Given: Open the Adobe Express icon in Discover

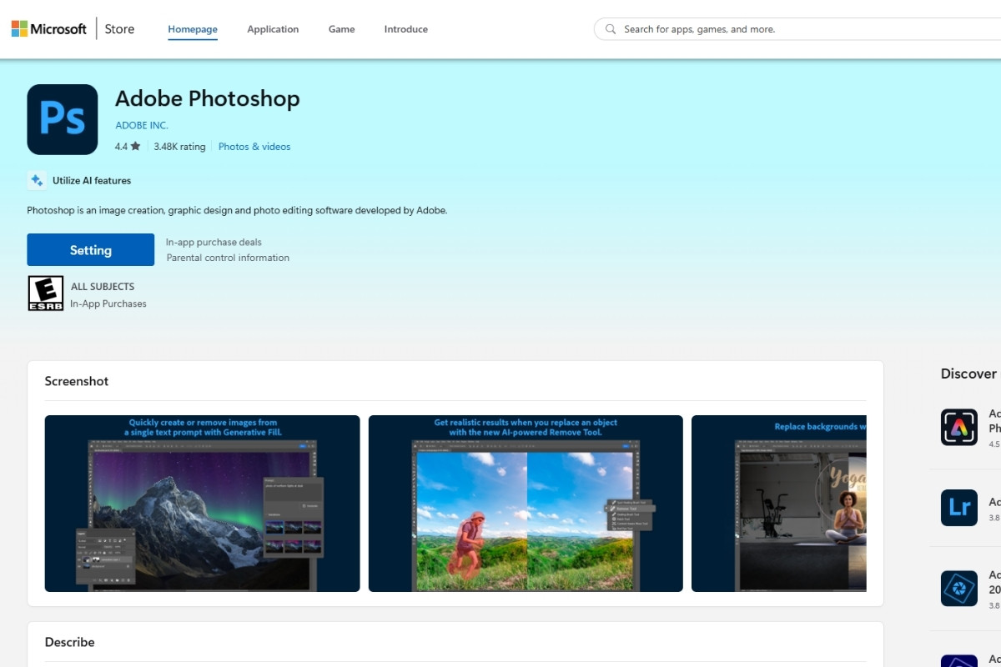Looking at the screenshot, I should point(958,427).
